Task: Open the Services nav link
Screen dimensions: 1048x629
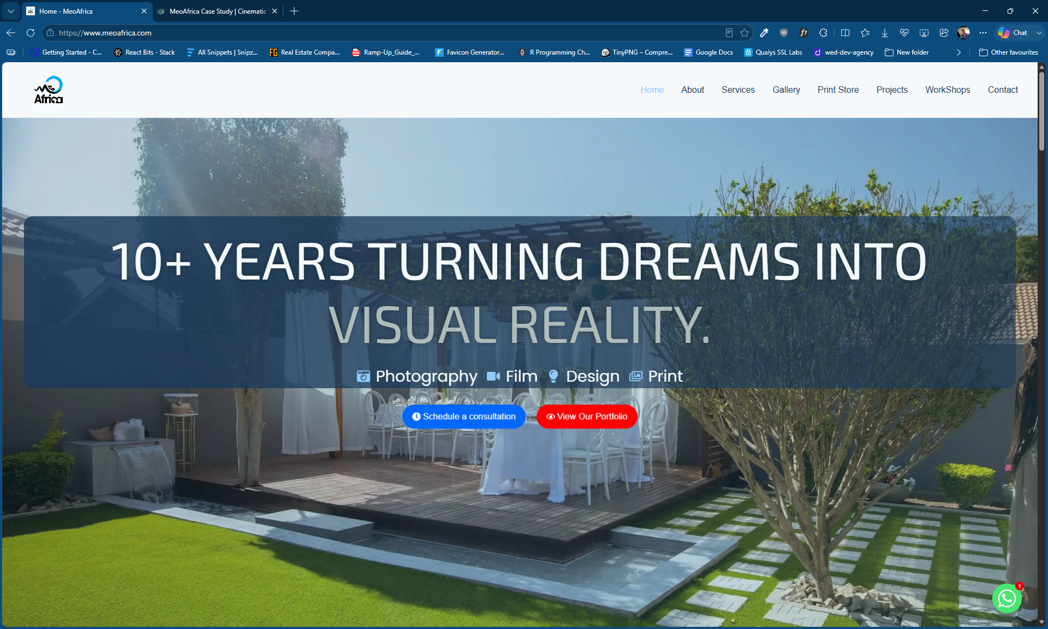Action: point(738,90)
